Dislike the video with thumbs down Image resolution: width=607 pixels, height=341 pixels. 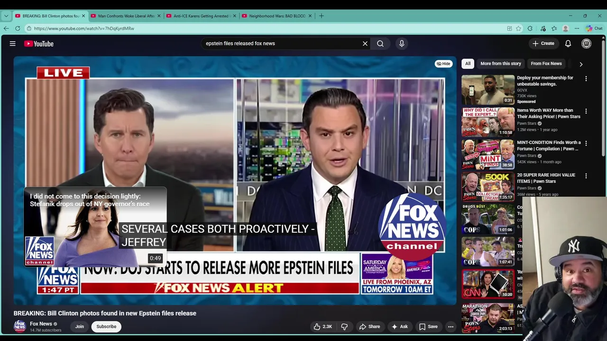344,326
